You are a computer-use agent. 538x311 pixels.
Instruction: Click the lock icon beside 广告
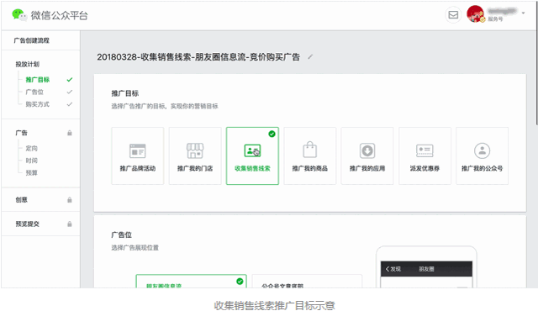[70, 133]
